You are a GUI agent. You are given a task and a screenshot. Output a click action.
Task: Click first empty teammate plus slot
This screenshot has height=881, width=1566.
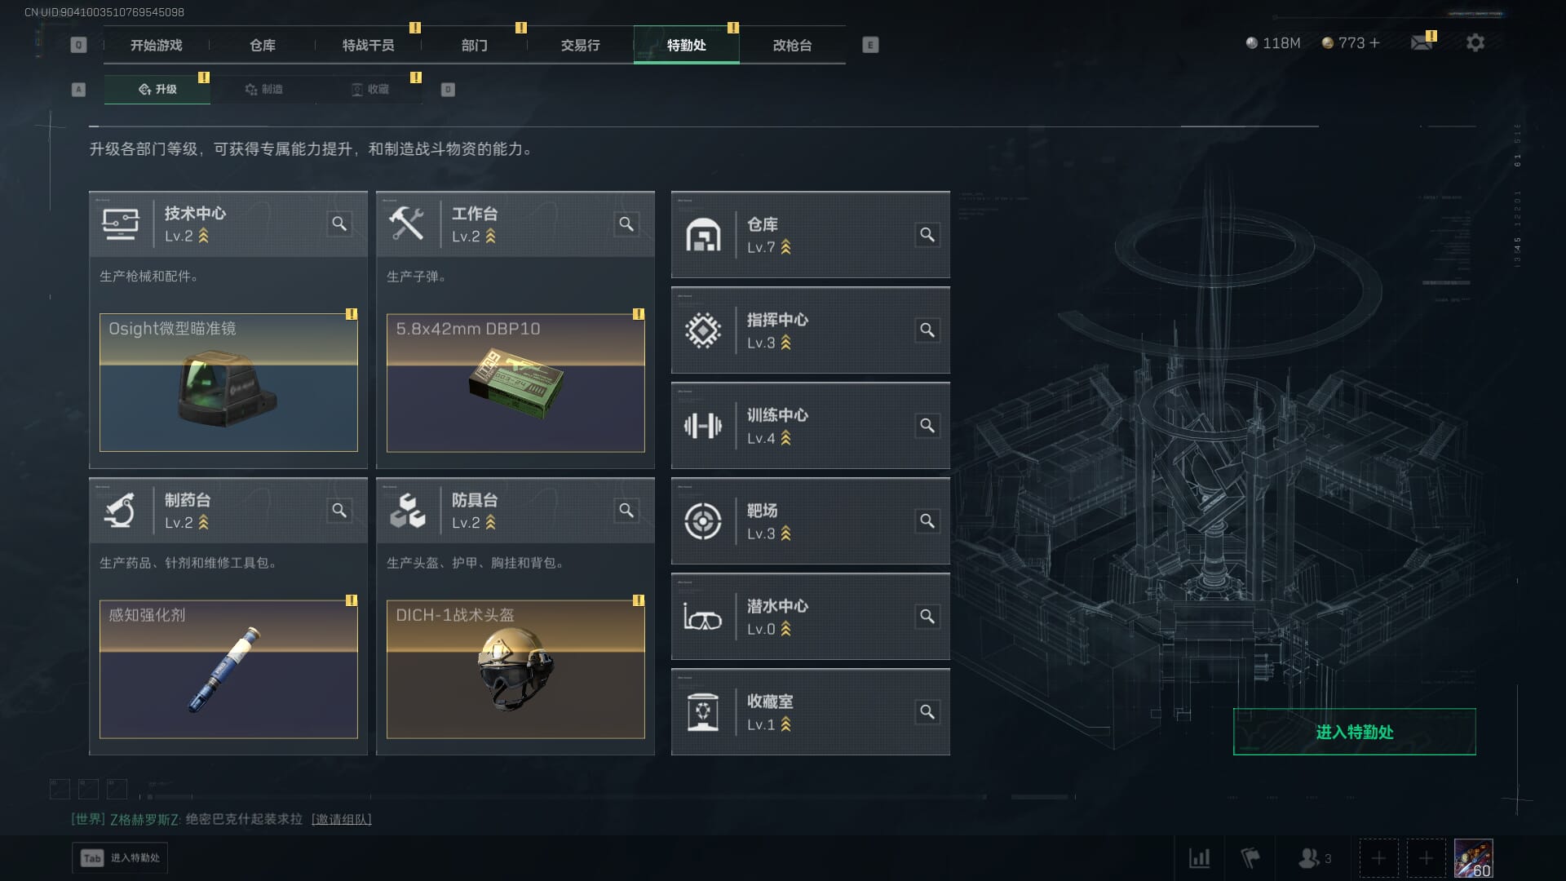pos(1378,858)
